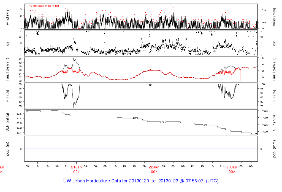Click the '6' tick on Tair/Tdew (C) axis
Viewport: 282px width, 192px height.
click(x=263, y=58)
